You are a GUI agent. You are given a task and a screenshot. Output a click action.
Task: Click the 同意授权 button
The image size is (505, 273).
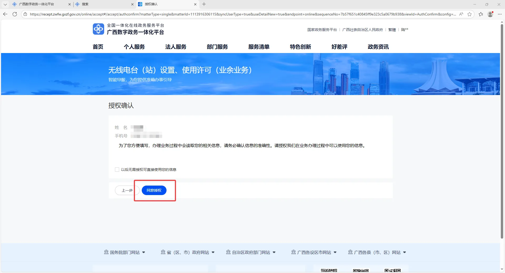(154, 190)
